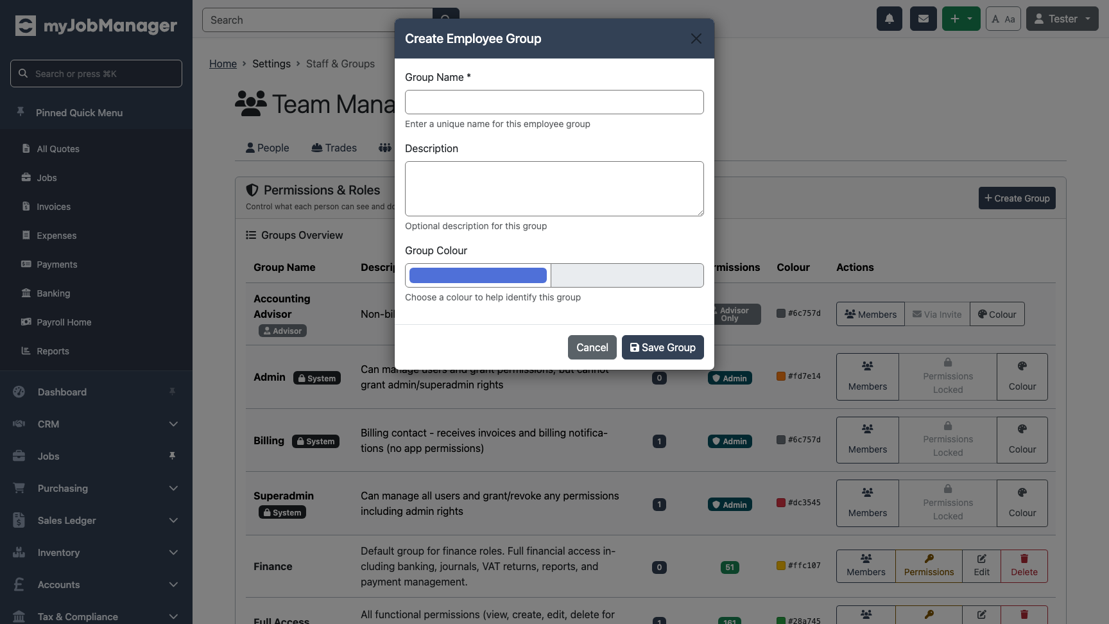Image resolution: width=1109 pixels, height=624 pixels.
Task: Click the Inventory boxes icon
Action: (19, 552)
